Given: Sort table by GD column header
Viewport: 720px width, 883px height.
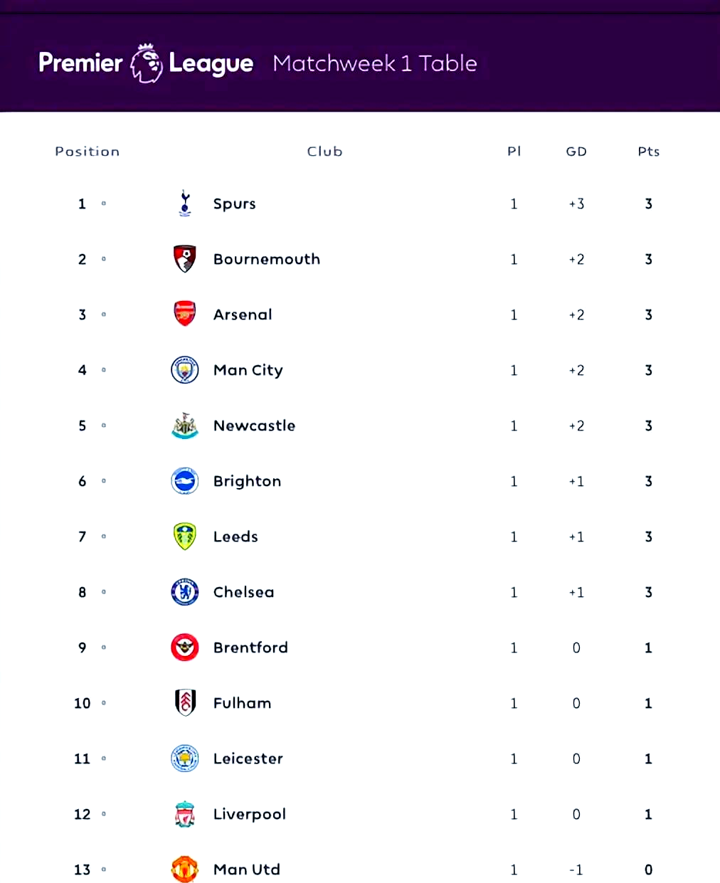Looking at the screenshot, I should [x=576, y=152].
